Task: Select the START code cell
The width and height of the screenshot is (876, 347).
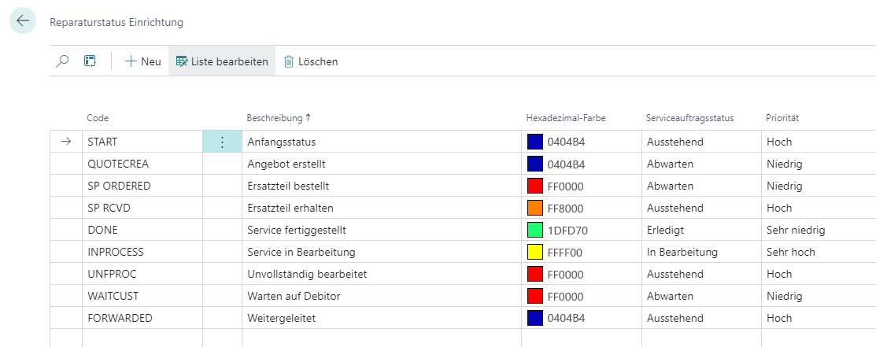Action: 142,142
